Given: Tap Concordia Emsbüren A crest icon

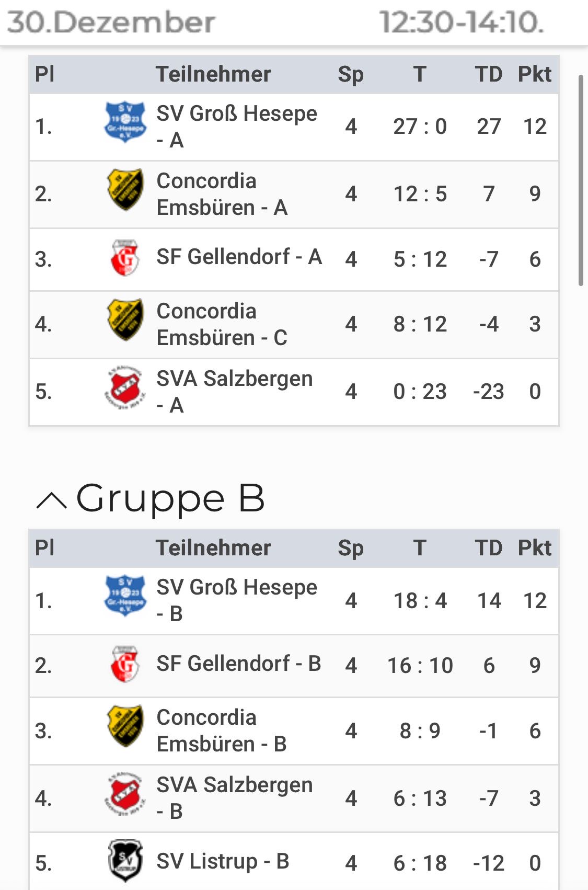Looking at the screenshot, I should pos(125,189).
